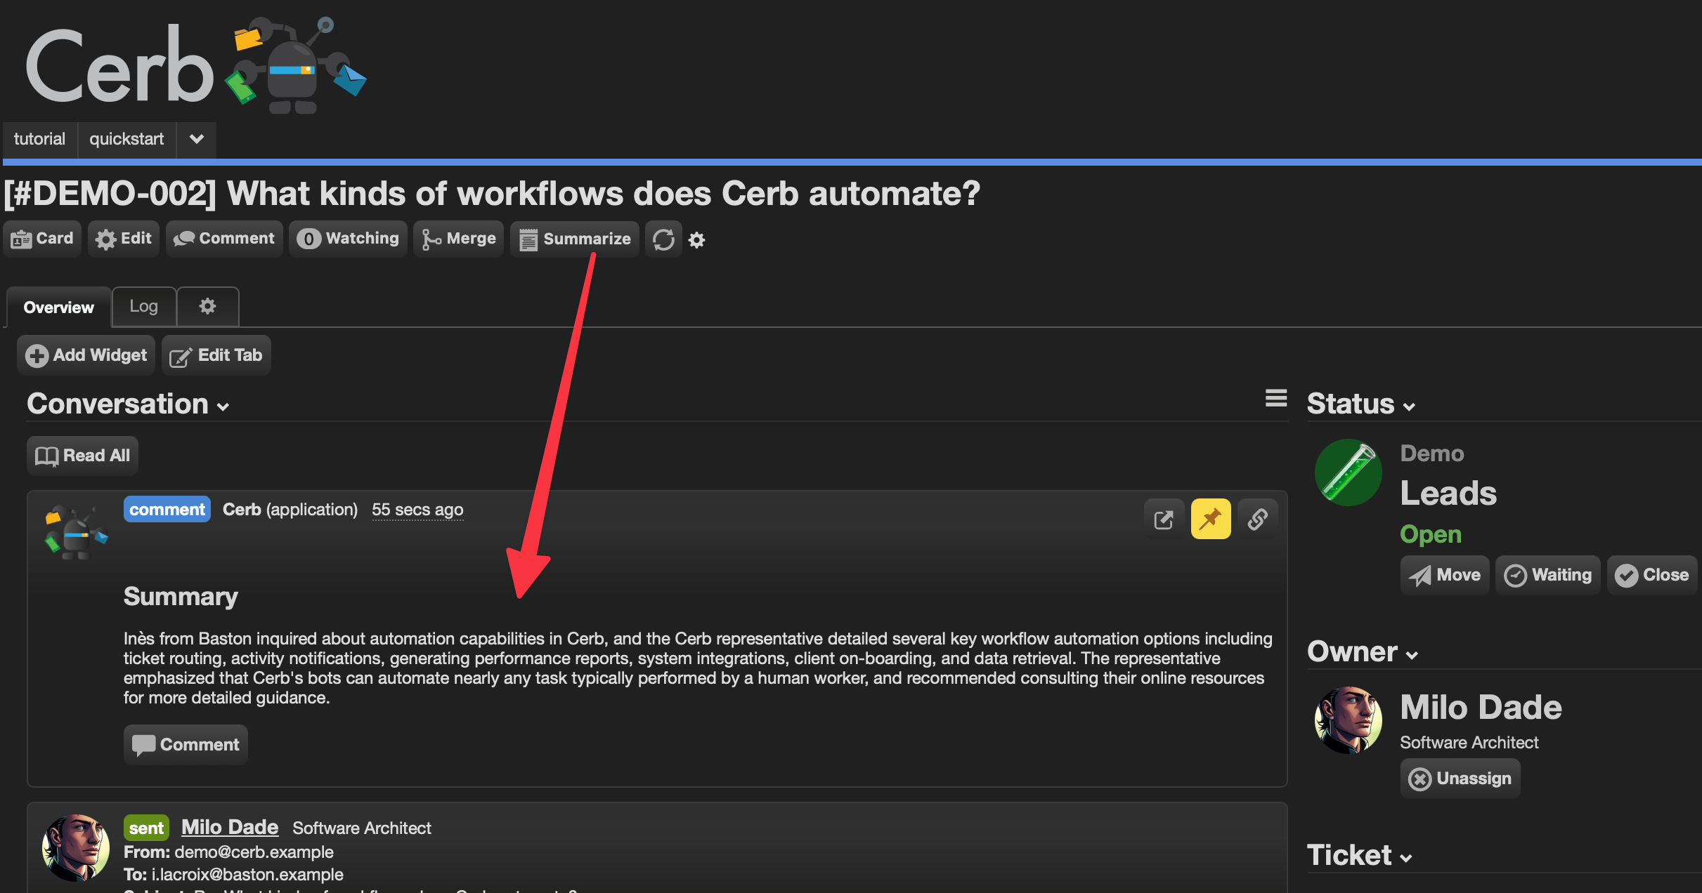Click Software Architect title under owner
The image size is (1702, 893).
tap(1469, 743)
